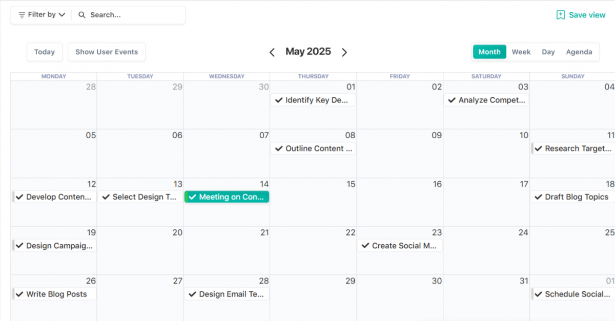Click the checkmark on Meeting on Con event
This screenshot has height=321, width=615.
(x=193, y=197)
